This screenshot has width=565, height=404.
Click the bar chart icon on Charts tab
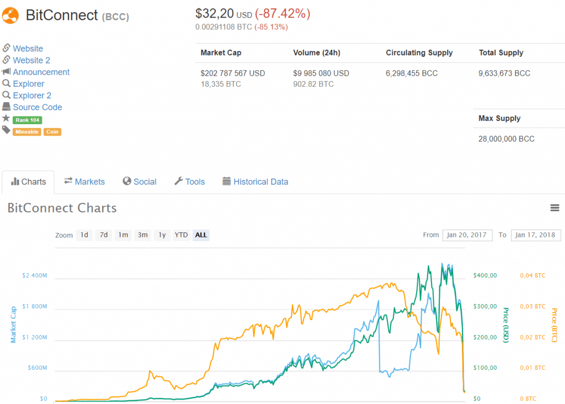coord(15,181)
